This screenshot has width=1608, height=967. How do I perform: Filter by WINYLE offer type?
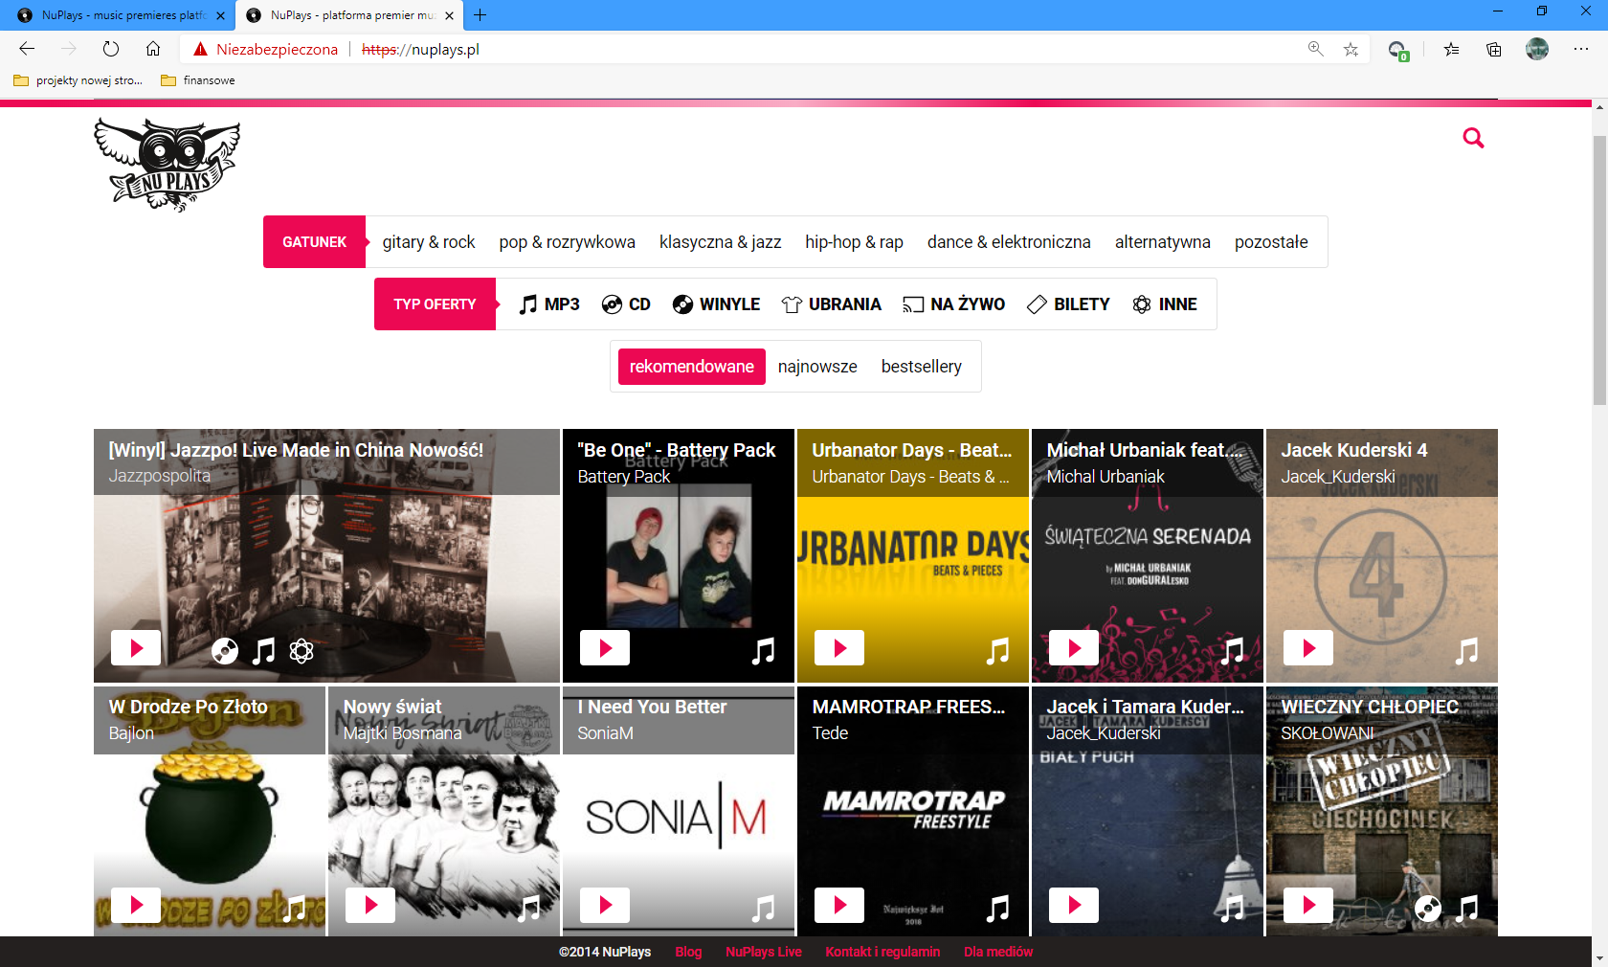(x=716, y=304)
